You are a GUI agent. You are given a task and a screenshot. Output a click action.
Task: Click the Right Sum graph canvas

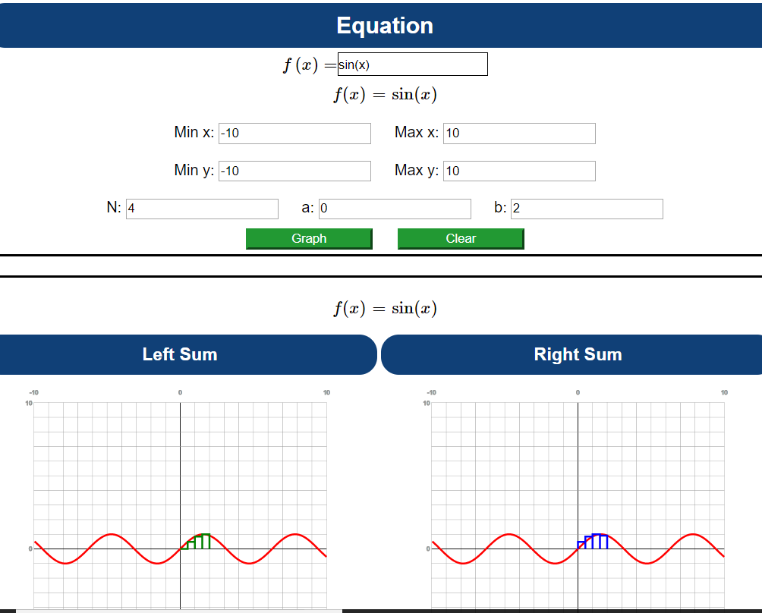point(578,505)
